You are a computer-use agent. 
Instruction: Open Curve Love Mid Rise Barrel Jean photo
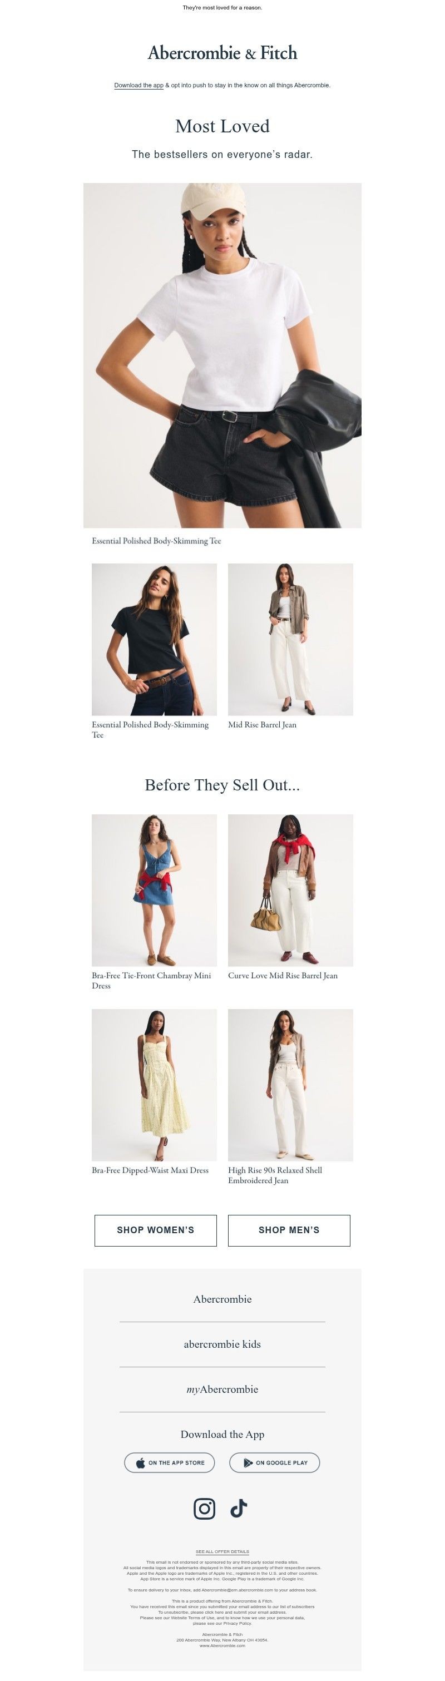[290, 890]
